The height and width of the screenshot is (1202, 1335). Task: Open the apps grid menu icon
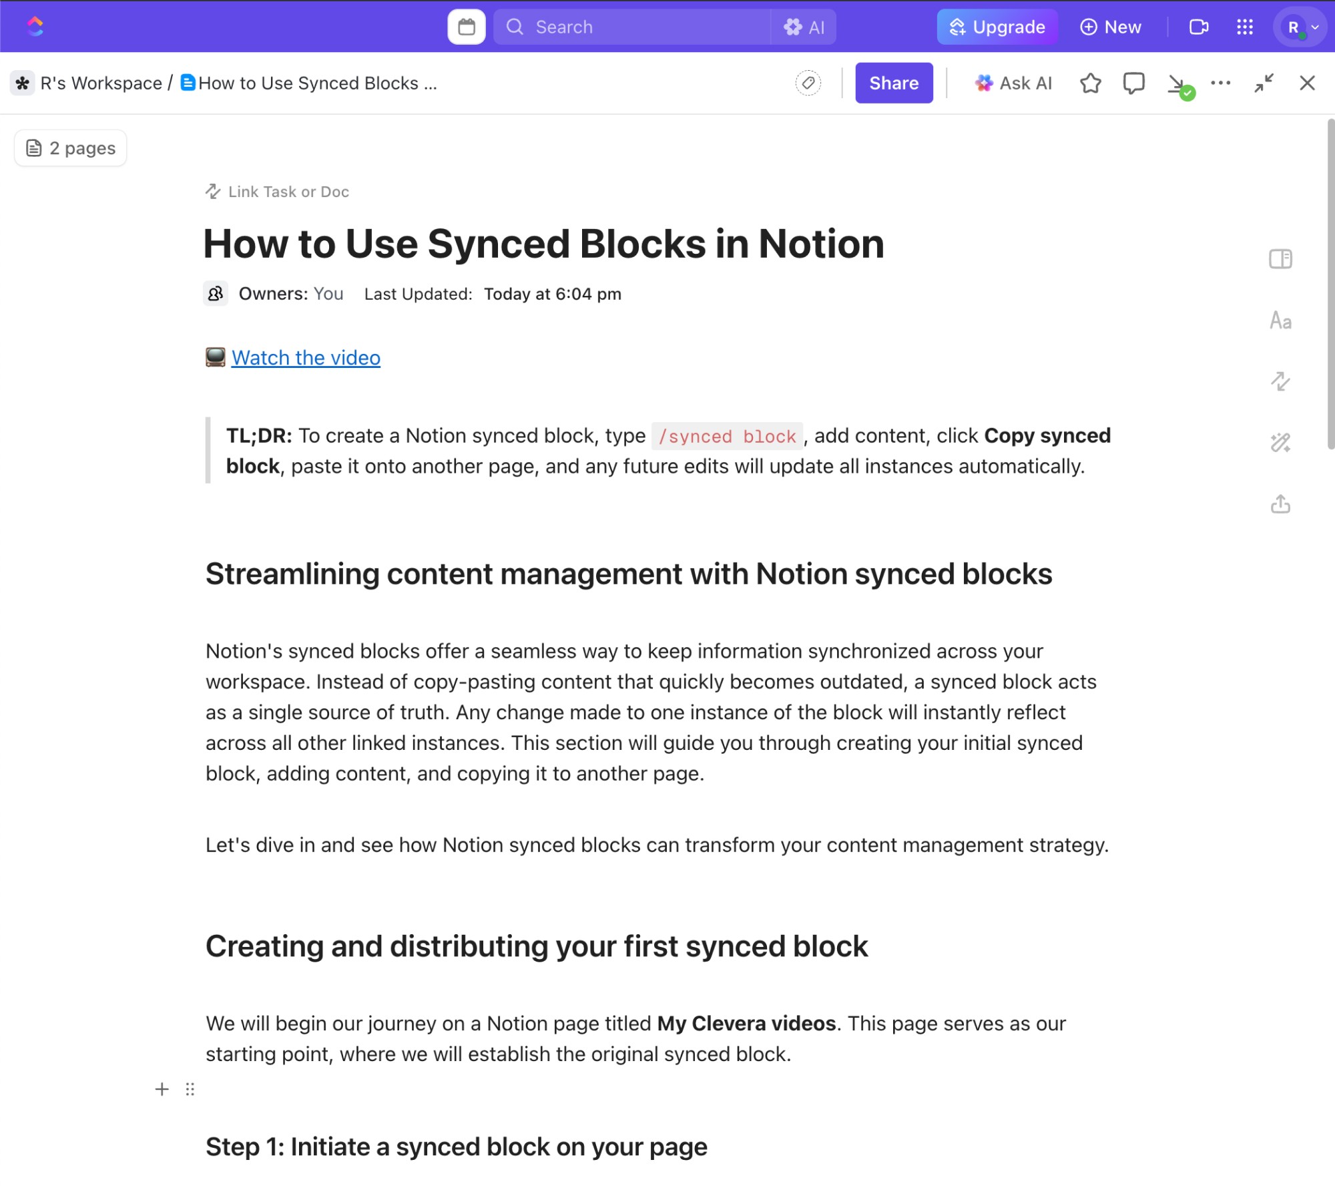[x=1244, y=27]
